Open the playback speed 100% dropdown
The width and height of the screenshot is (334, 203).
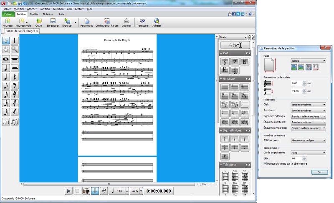[141, 191]
